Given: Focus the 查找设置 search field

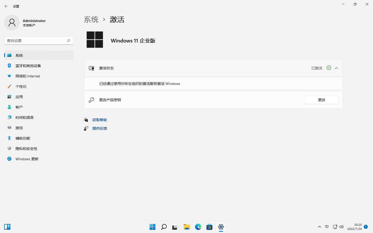Looking at the screenshot, I should (x=39, y=41).
